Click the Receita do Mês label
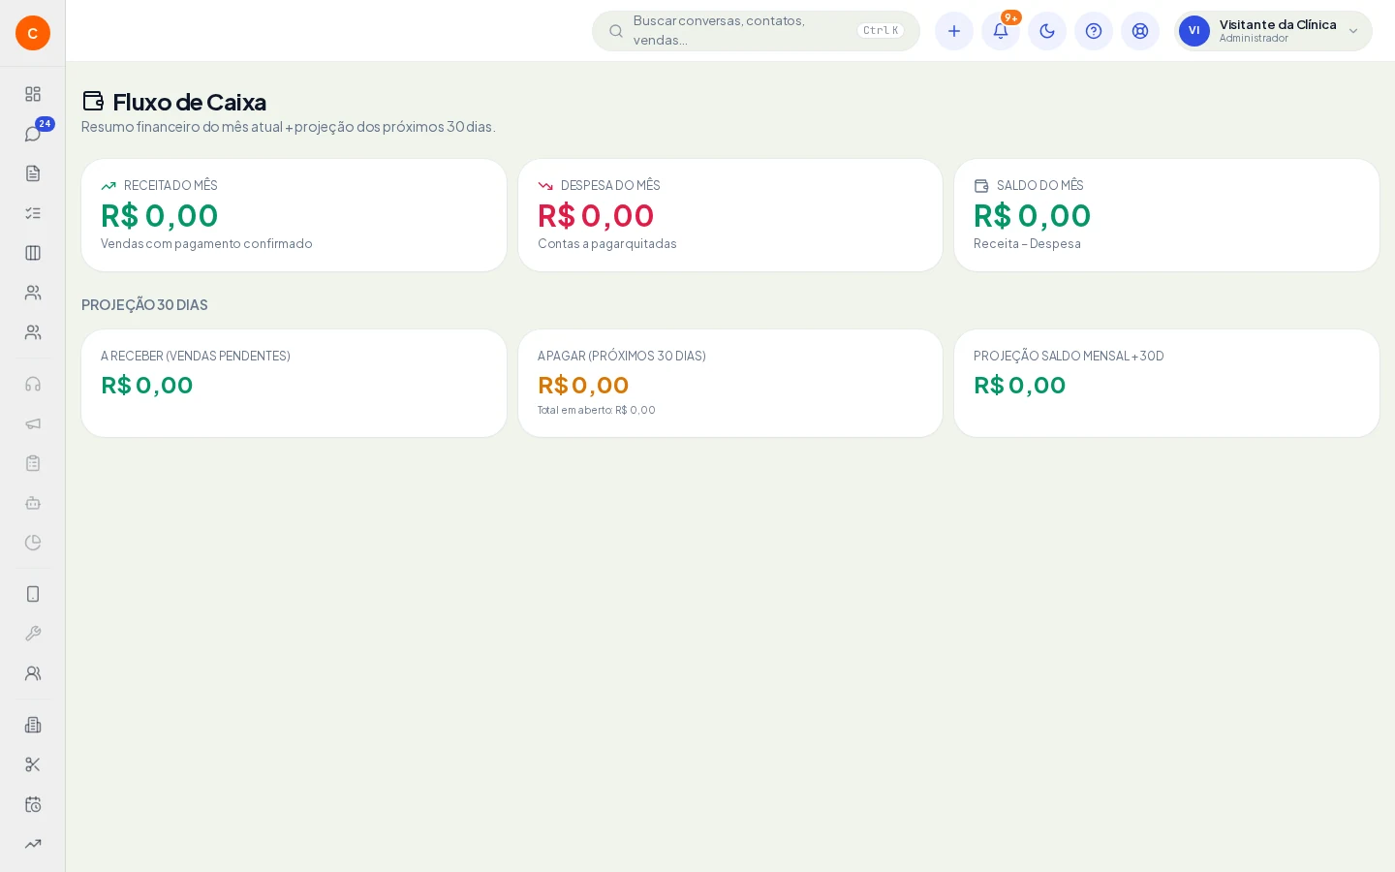This screenshot has height=872, width=1395. [x=170, y=186]
